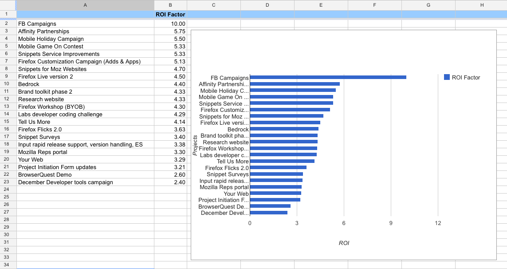Screen dimensions: 507x269
Task: Click the 5.75 value for Affinity Partnerships
Action: tap(170, 32)
